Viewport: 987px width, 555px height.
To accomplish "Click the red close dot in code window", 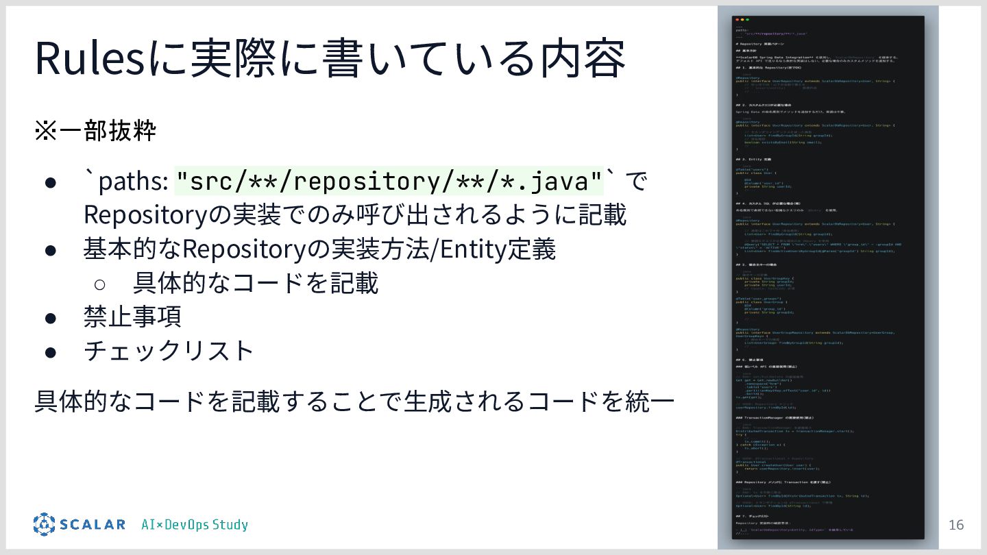I will click(738, 20).
